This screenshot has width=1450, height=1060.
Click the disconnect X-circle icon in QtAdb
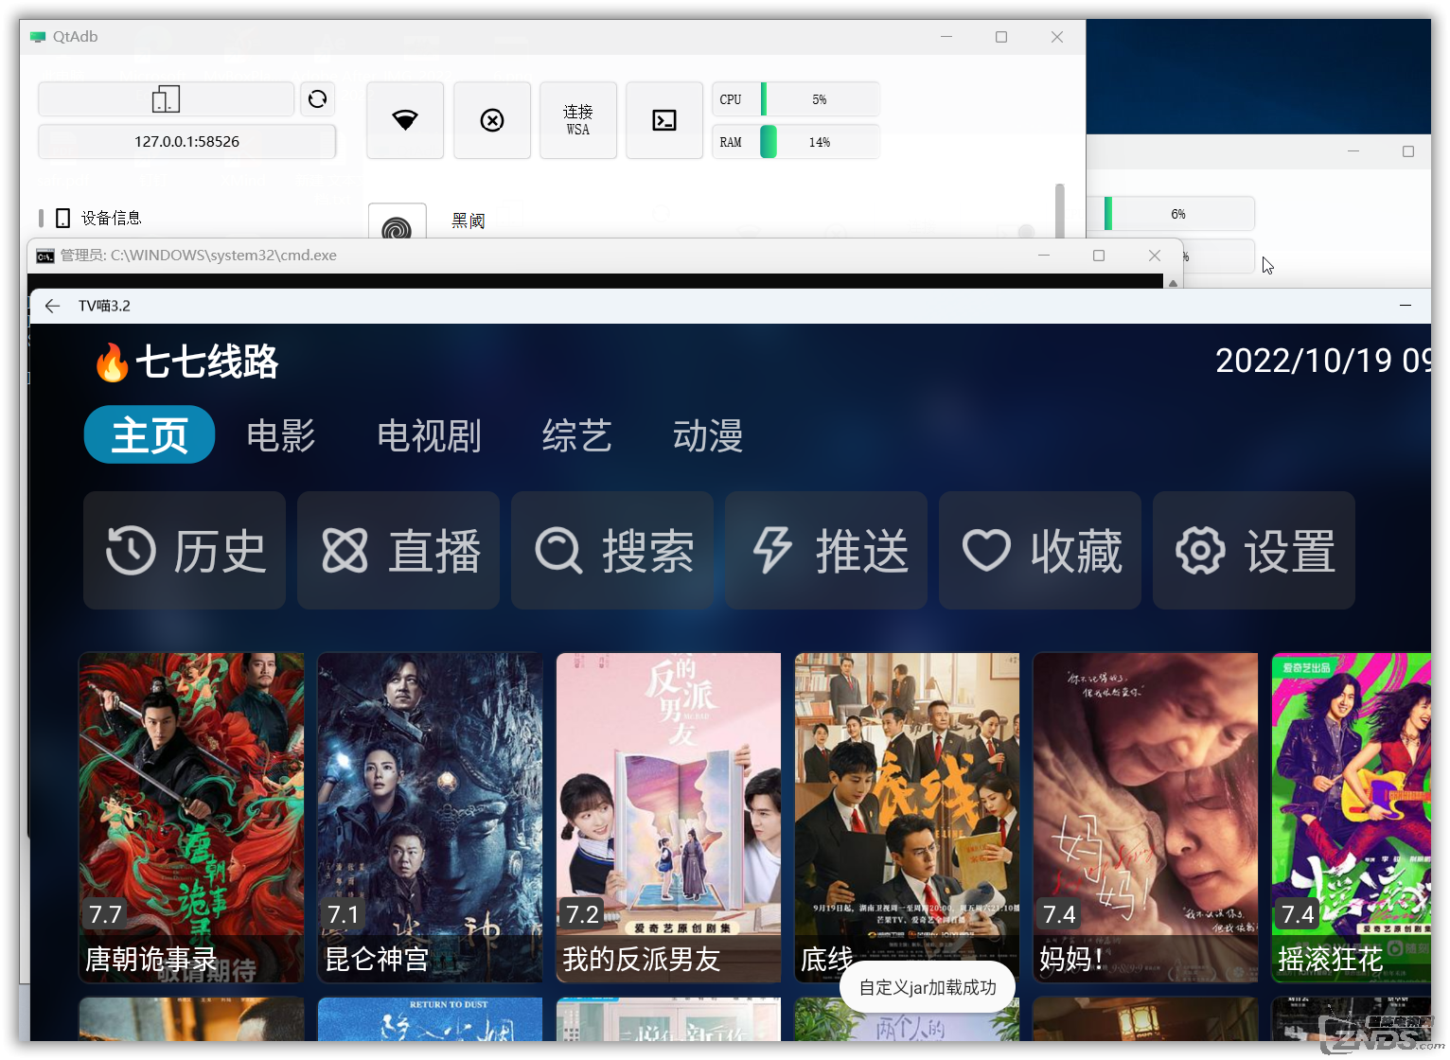(492, 120)
